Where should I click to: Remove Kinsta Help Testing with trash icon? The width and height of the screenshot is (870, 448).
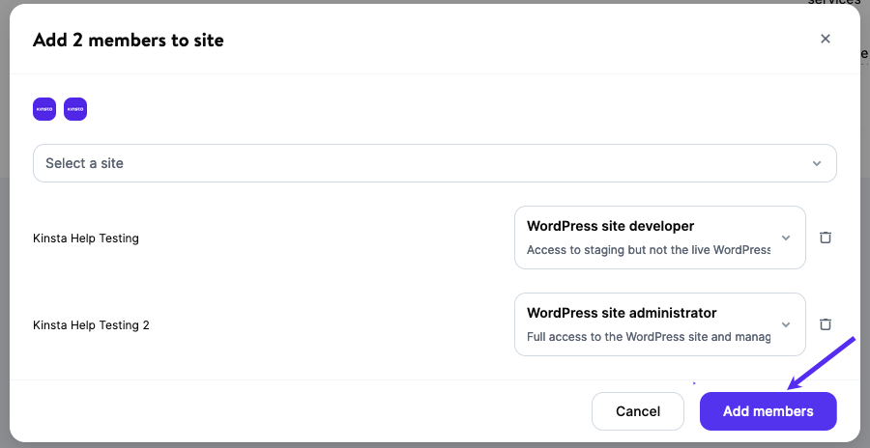tap(826, 238)
